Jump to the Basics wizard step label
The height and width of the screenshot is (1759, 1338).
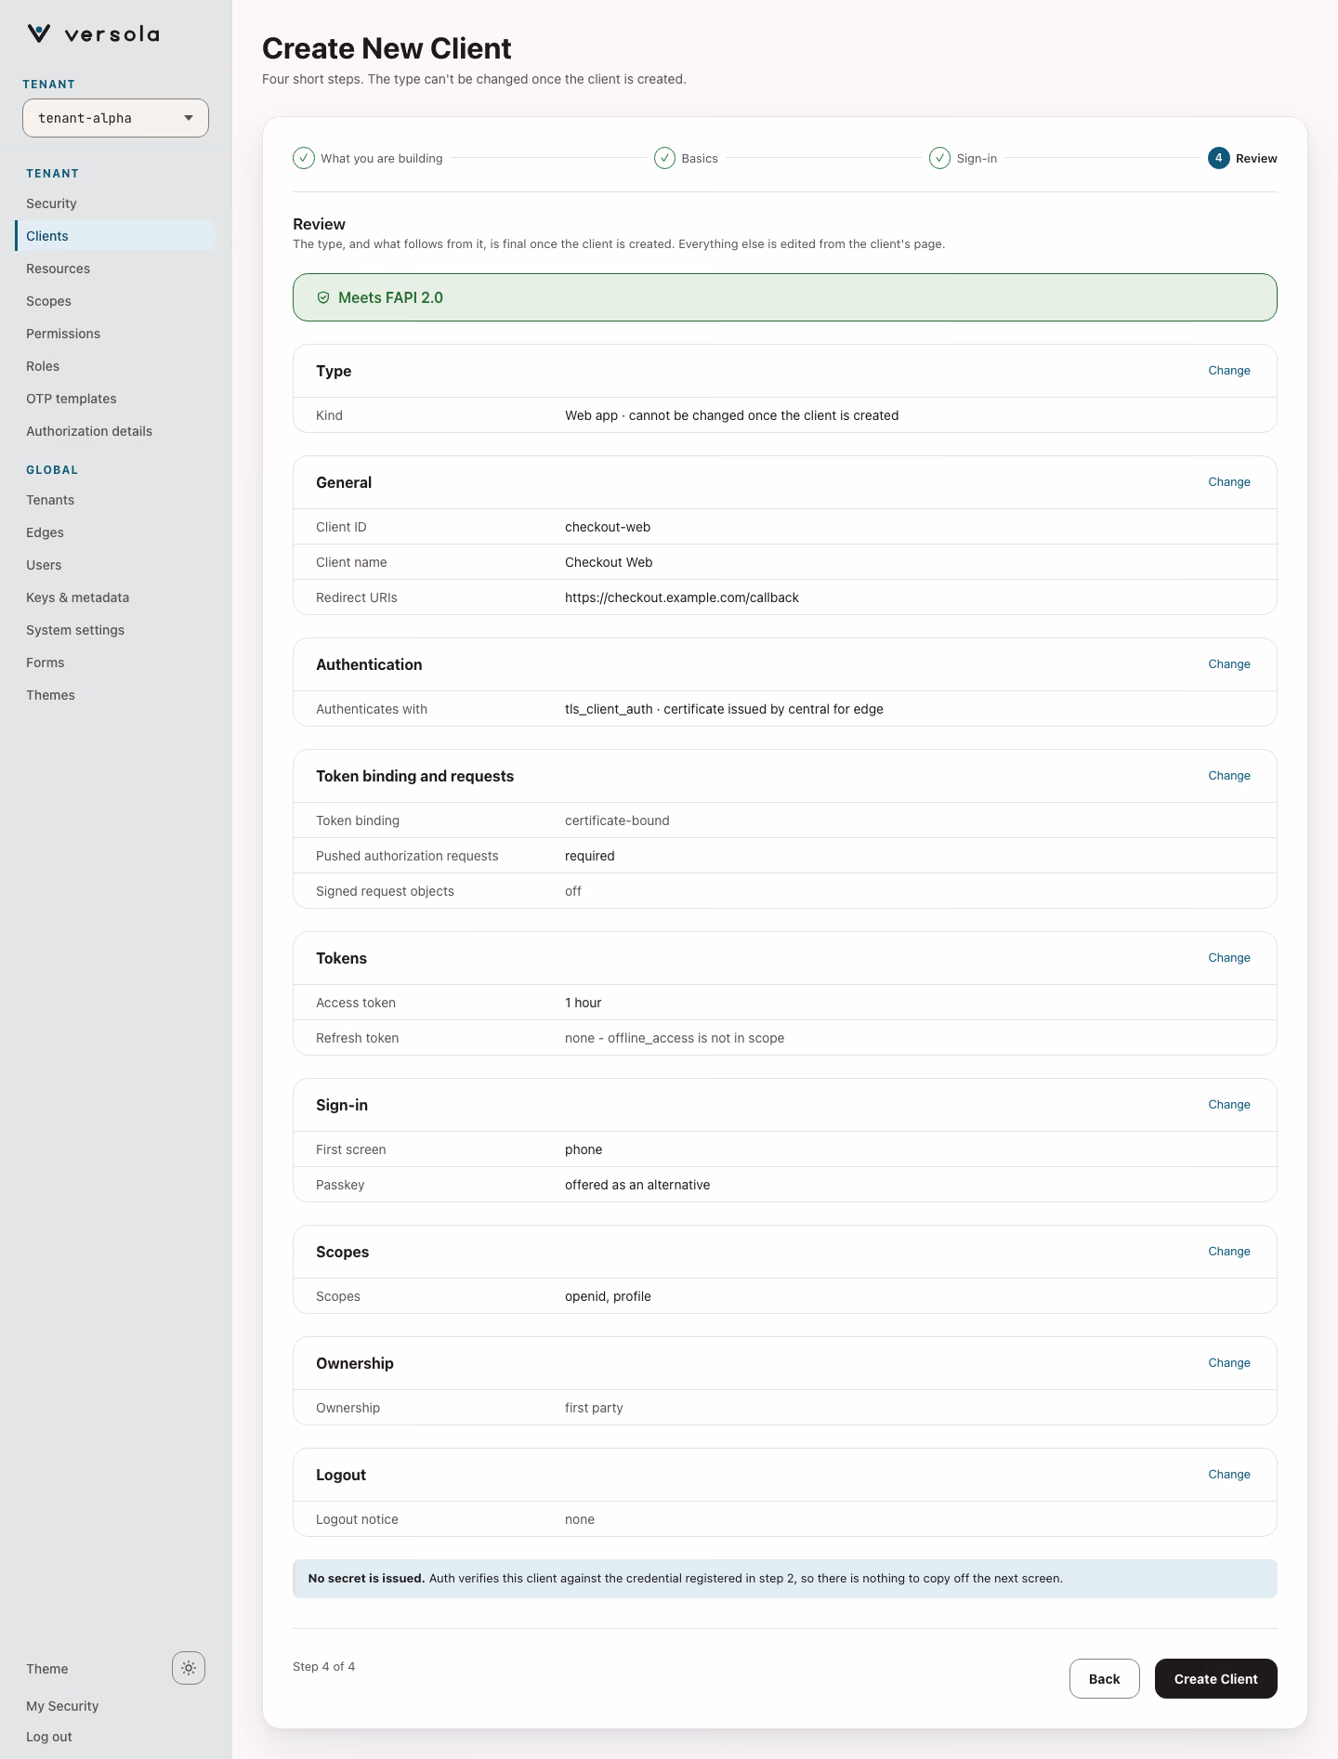point(700,159)
